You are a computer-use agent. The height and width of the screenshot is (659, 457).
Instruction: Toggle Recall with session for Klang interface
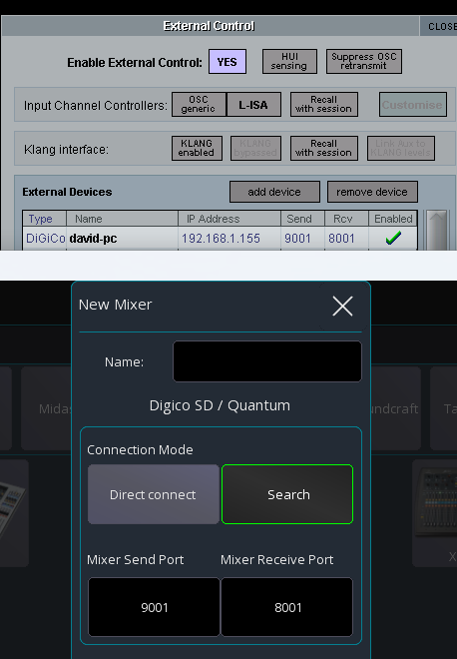[x=324, y=148]
